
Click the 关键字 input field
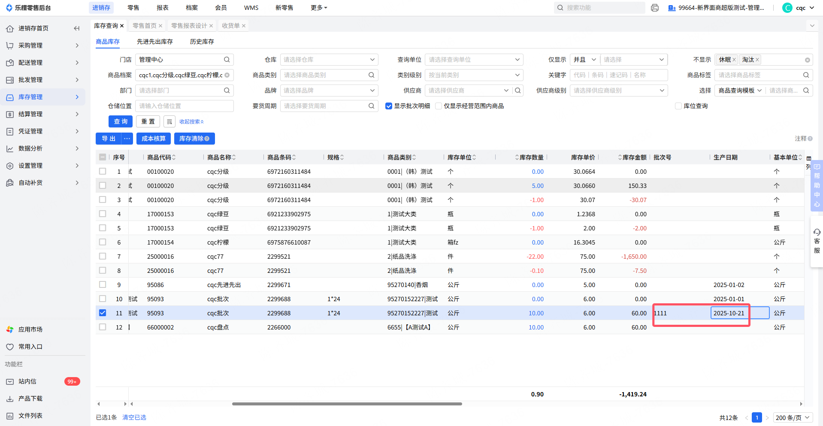click(618, 75)
